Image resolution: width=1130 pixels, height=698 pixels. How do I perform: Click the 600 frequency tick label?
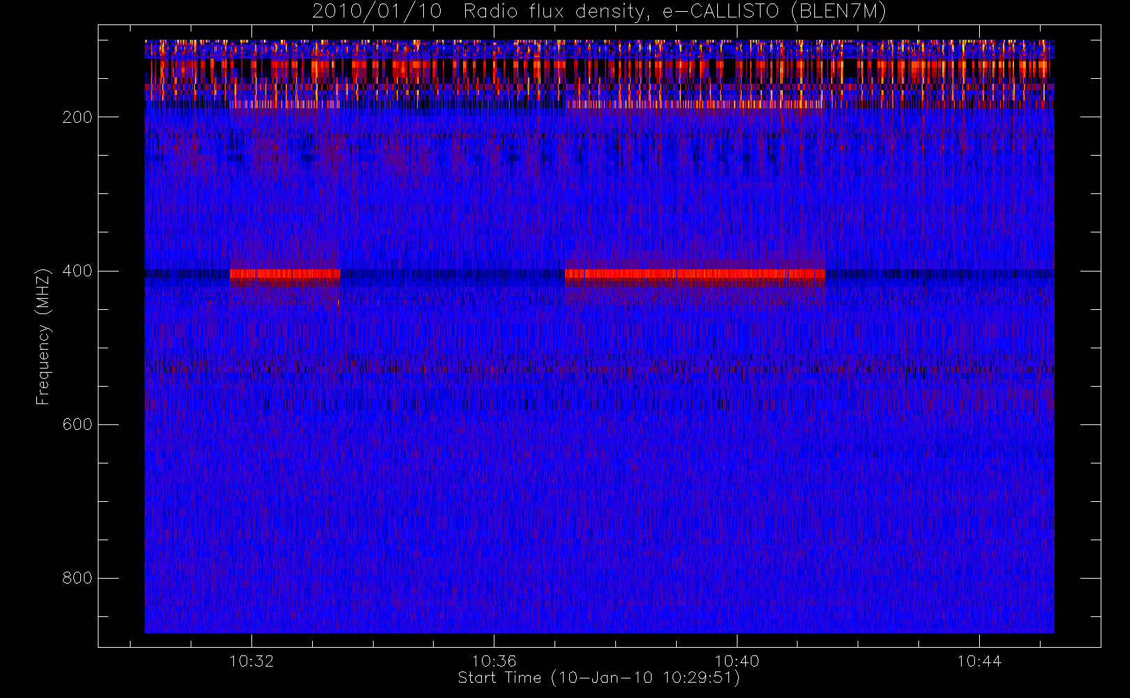coord(77,424)
